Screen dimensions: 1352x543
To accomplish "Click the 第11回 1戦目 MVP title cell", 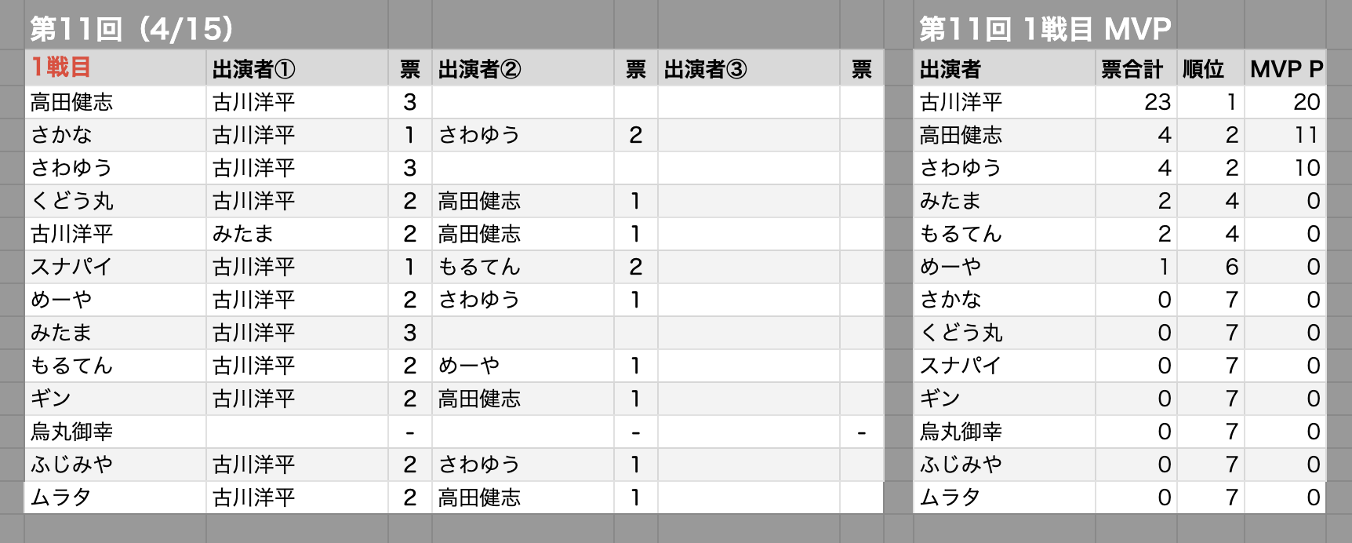I will pyautogui.click(x=1045, y=30).
